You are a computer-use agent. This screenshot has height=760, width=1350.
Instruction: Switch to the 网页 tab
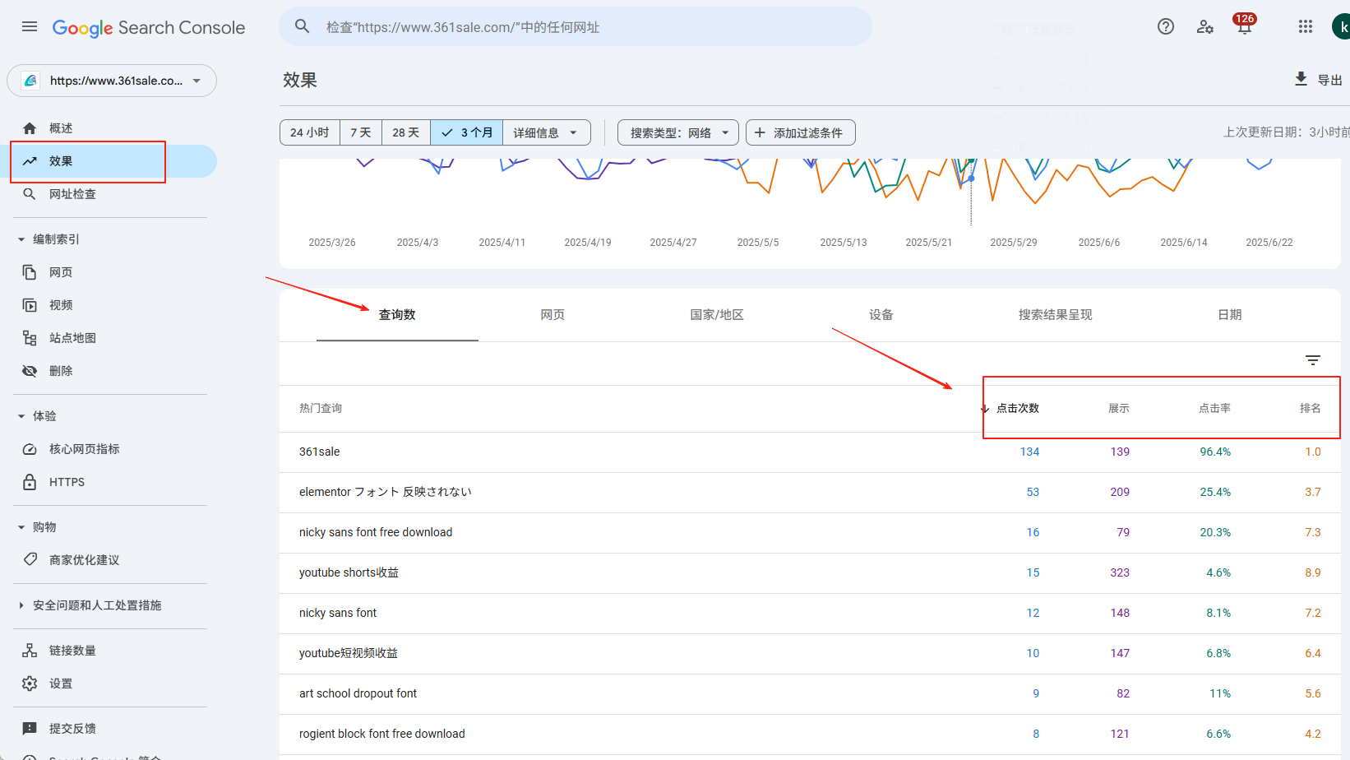552,313
